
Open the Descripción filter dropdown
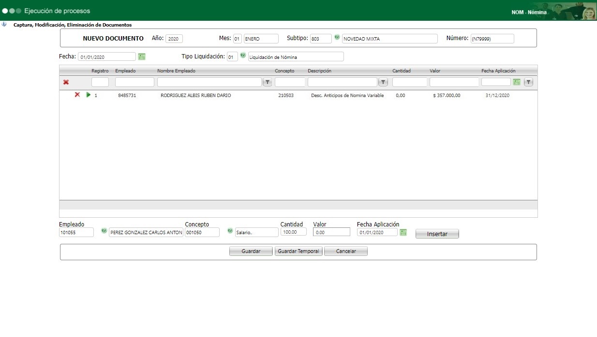click(x=383, y=82)
